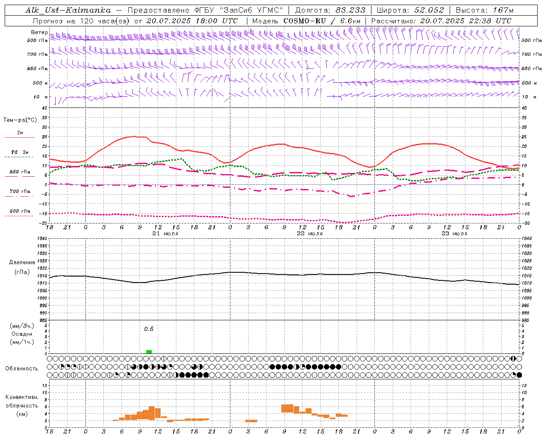Click the "21 июля" date label
544x435 pixels.
(165, 234)
